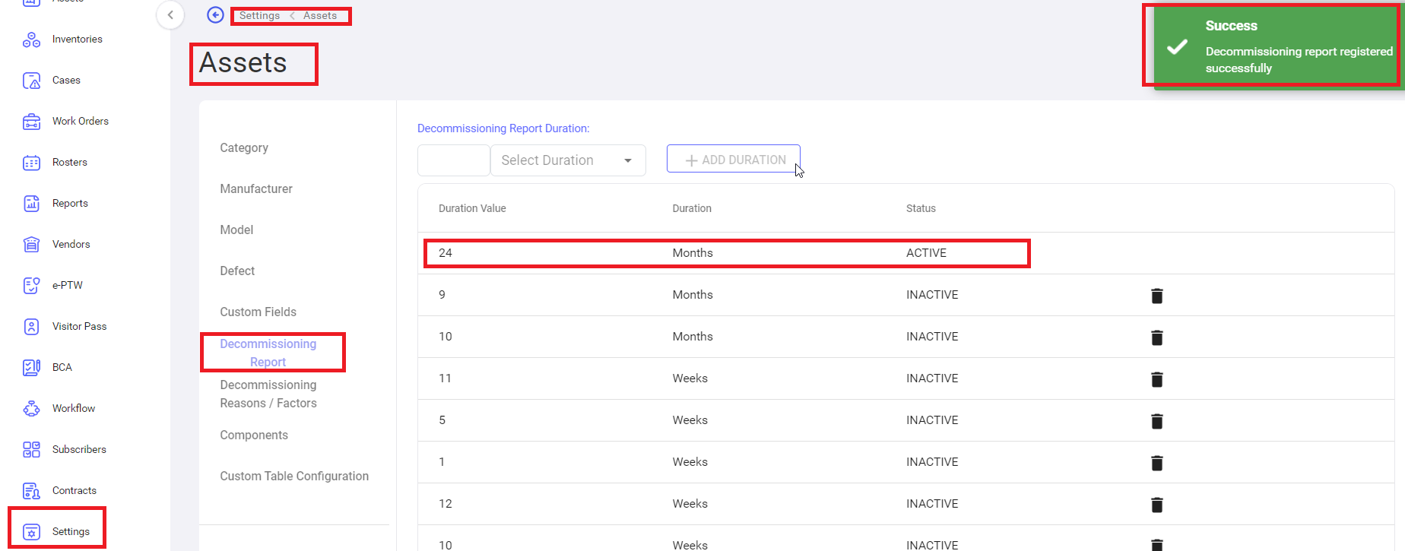Click Settings in the breadcrumb

click(259, 15)
